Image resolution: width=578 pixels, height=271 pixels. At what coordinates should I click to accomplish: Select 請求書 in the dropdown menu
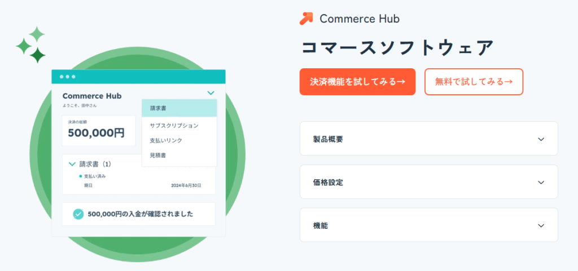pos(179,108)
